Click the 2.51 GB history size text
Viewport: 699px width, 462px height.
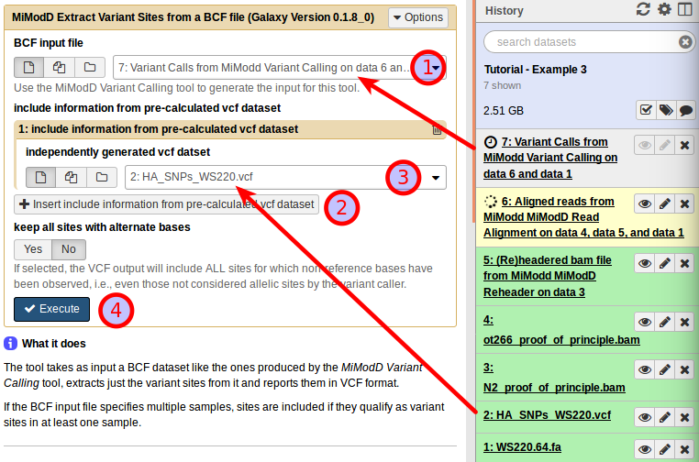[x=504, y=111]
